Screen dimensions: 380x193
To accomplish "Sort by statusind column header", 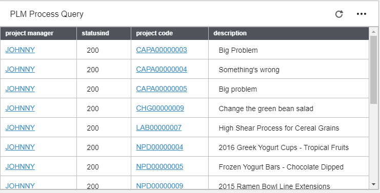I will tap(104, 33).
